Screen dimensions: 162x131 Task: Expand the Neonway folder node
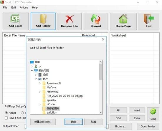point(40,92)
